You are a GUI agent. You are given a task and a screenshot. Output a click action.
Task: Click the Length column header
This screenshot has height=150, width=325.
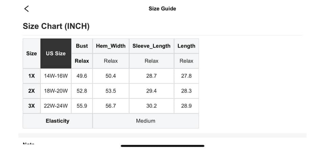click(x=186, y=46)
